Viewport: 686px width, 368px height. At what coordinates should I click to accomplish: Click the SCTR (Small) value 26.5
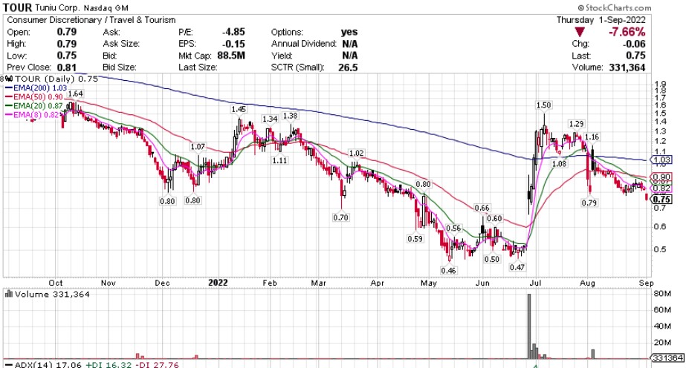click(348, 68)
